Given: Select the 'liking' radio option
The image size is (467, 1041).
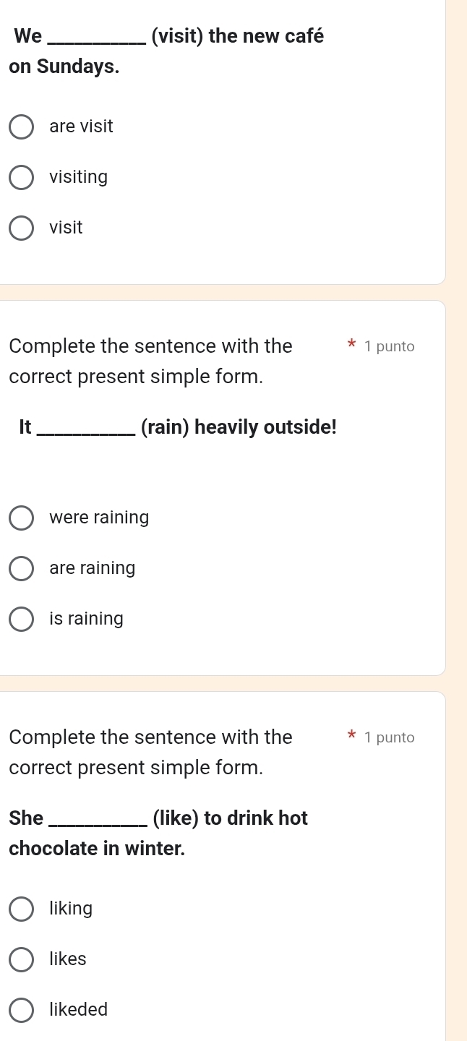Looking at the screenshot, I should pos(22,909).
